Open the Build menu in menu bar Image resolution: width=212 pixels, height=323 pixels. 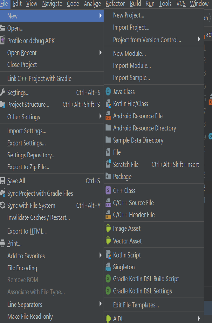coord(135,4)
